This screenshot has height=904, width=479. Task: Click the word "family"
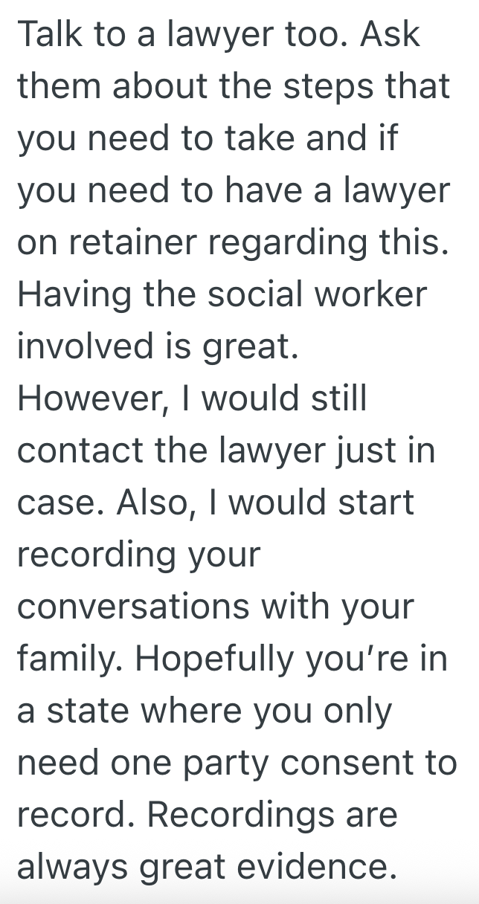pyautogui.click(x=64, y=659)
